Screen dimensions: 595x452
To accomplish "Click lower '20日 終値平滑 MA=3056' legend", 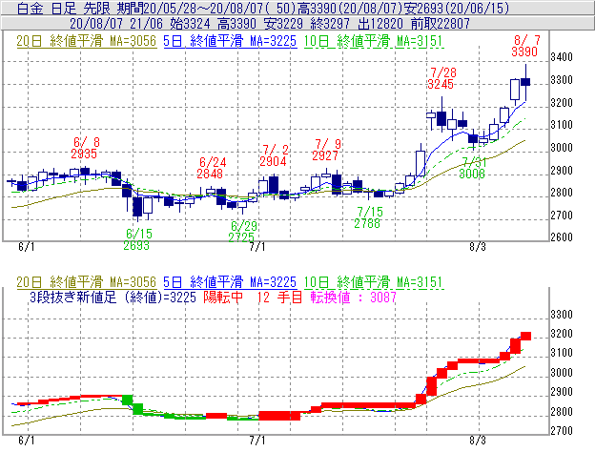I will [86, 282].
